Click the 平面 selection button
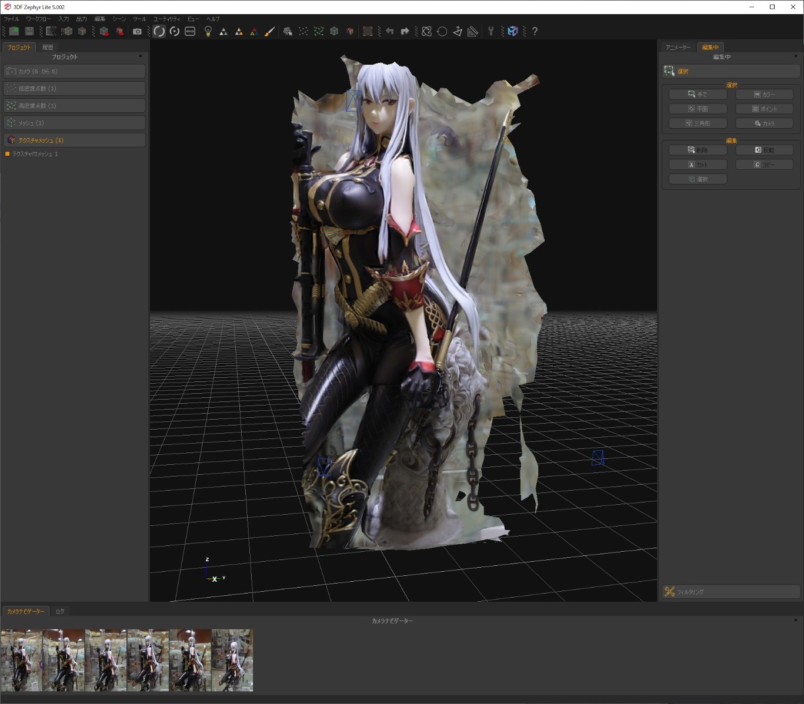The width and height of the screenshot is (804, 704). 698,109
